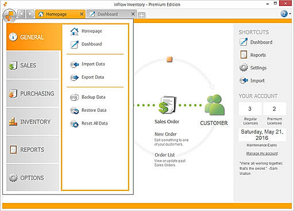This screenshot has width=294, height=211.
Task: Click the Homepage house icon in menu
Action: [x=75, y=32]
